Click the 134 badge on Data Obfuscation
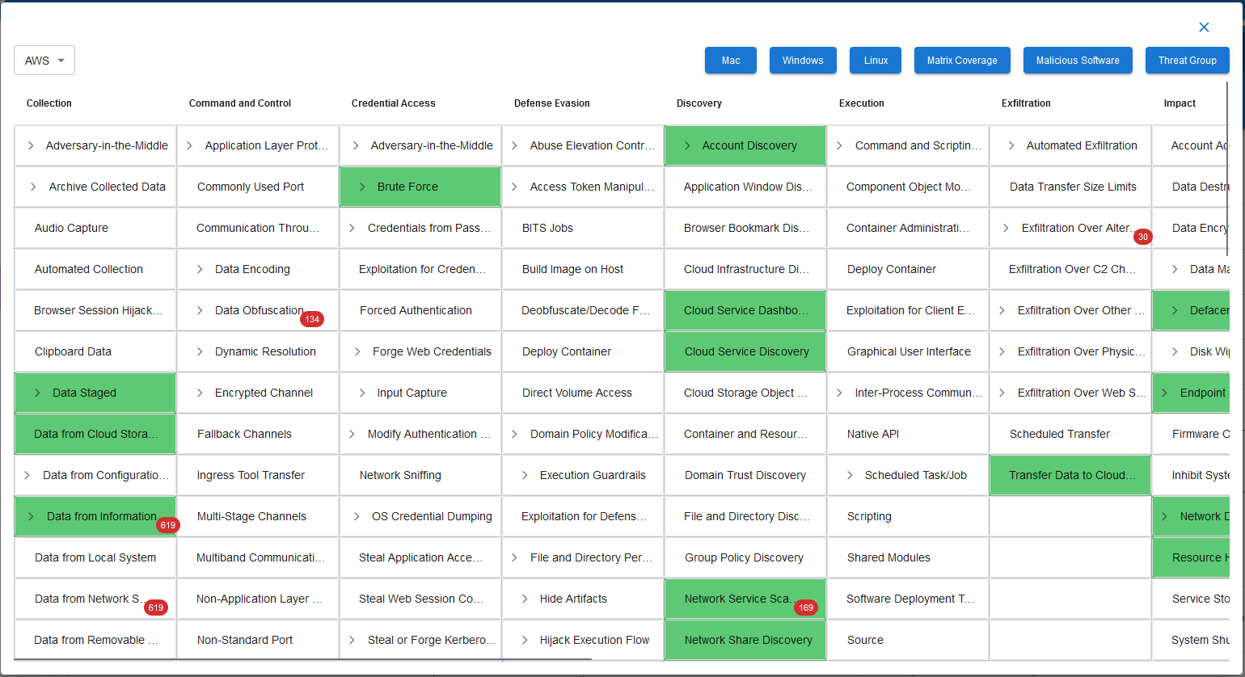 click(312, 319)
